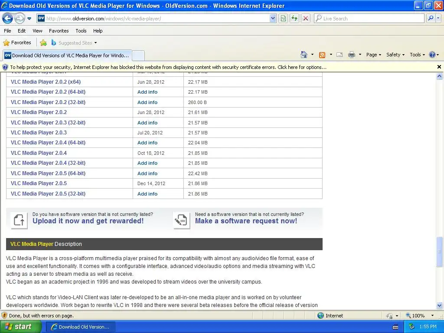
Task: Click the RSS feeds icon
Action: pos(322,55)
